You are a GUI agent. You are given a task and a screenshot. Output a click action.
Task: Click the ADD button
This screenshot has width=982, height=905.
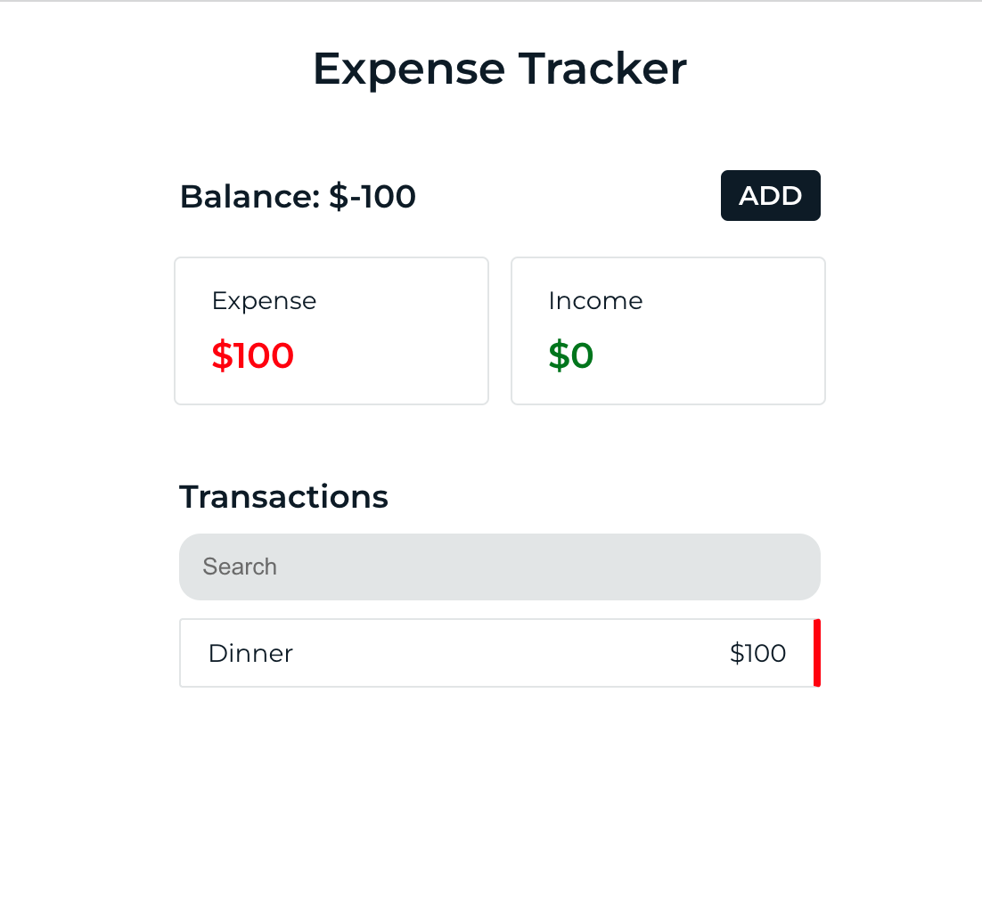[770, 195]
